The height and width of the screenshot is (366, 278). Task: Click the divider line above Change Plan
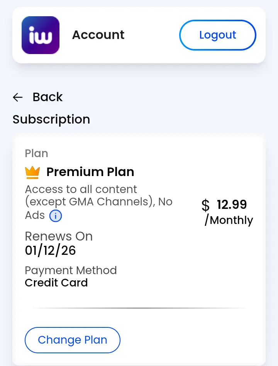(139, 308)
